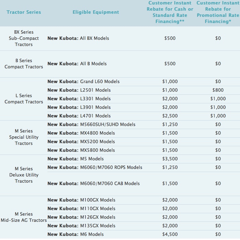Click the $2,500 rebate for L4701 Models
The height and width of the screenshot is (240, 240).
point(170,116)
